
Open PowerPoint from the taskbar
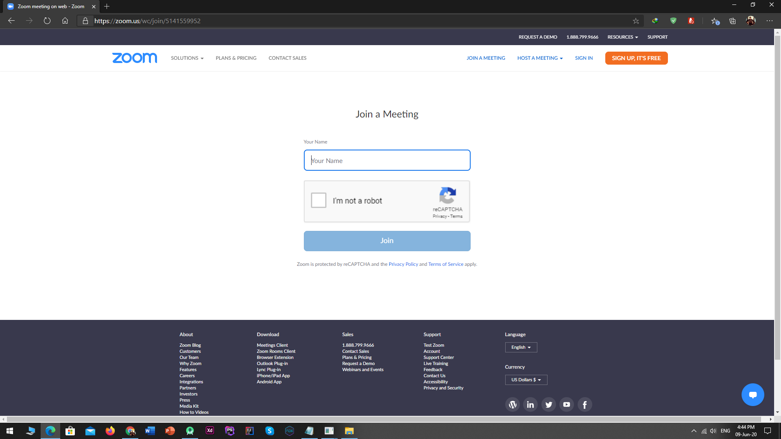point(170,431)
